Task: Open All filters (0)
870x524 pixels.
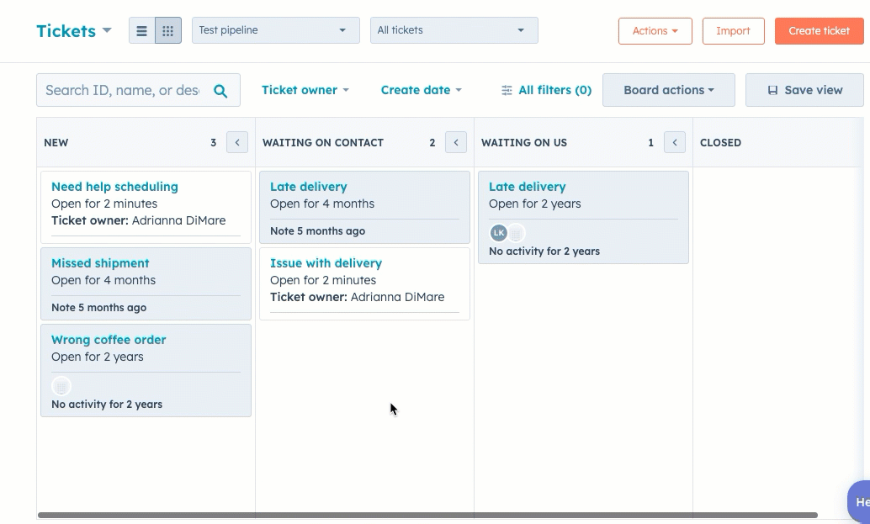Action: (x=547, y=90)
